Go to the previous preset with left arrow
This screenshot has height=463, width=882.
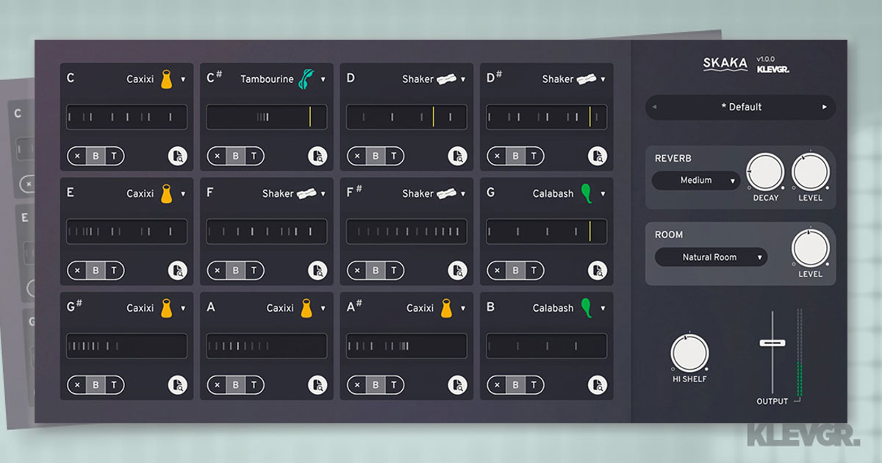655,107
